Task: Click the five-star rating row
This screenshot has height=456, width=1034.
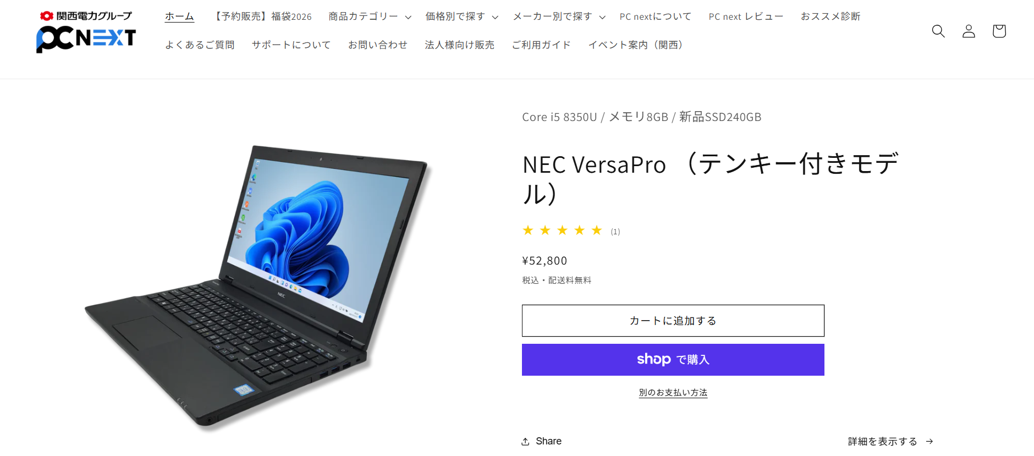Action: click(x=562, y=230)
